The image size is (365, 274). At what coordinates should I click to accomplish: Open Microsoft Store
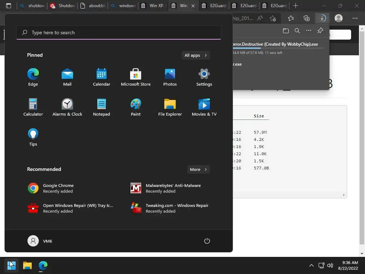click(136, 77)
